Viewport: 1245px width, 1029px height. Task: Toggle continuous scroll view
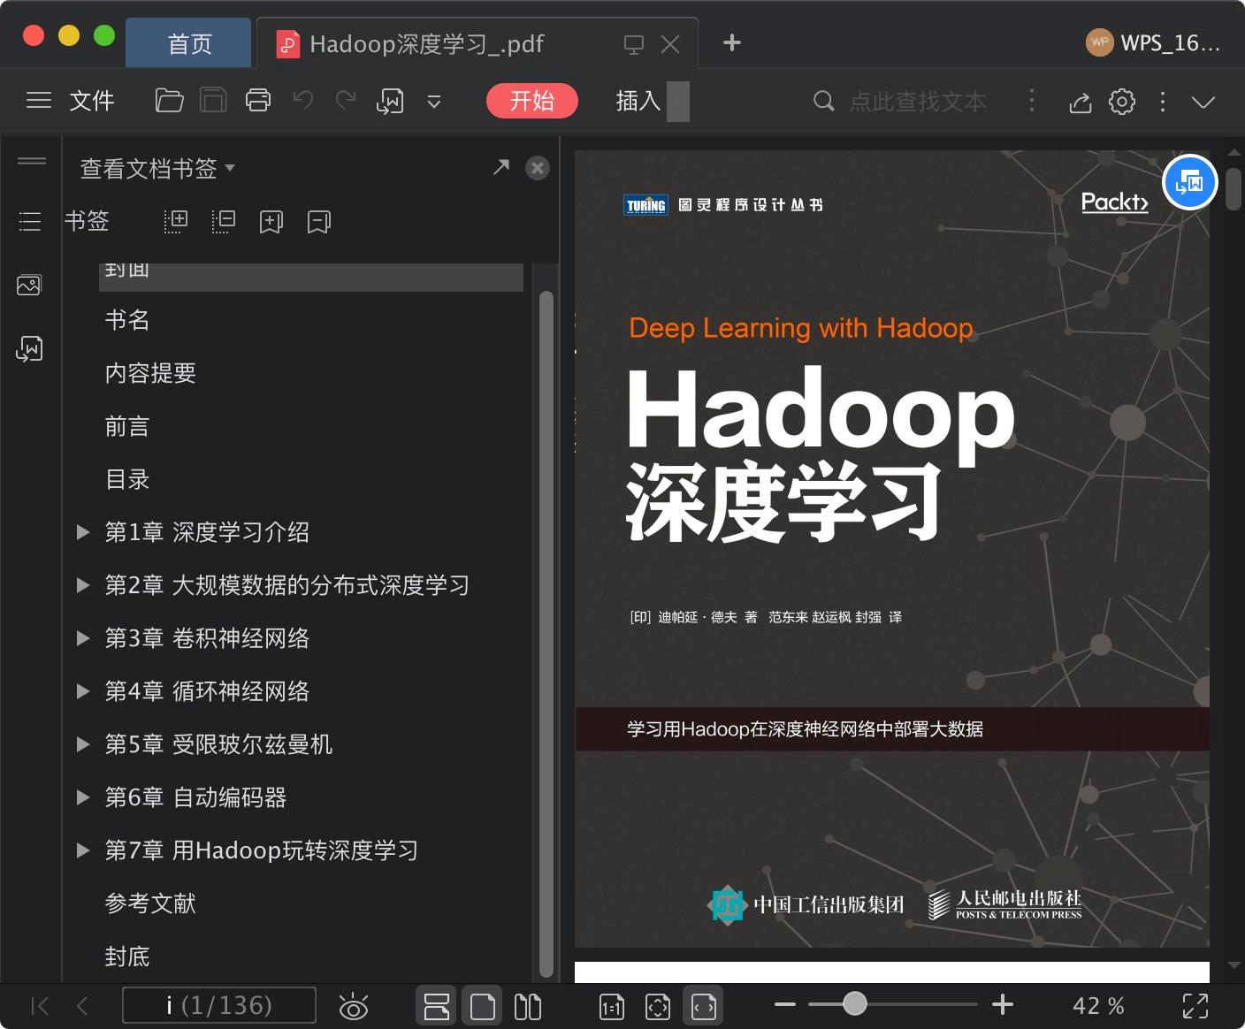click(x=437, y=1006)
